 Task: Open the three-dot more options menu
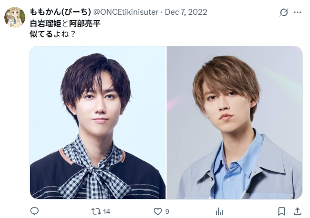click(297, 13)
